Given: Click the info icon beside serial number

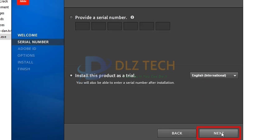Looking at the screenshot, I should coord(132,17).
